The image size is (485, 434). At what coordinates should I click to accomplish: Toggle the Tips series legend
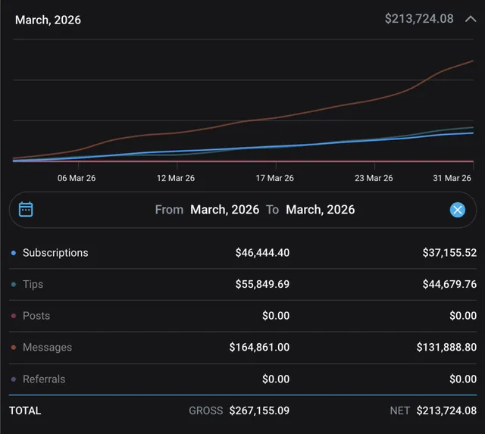(x=33, y=284)
